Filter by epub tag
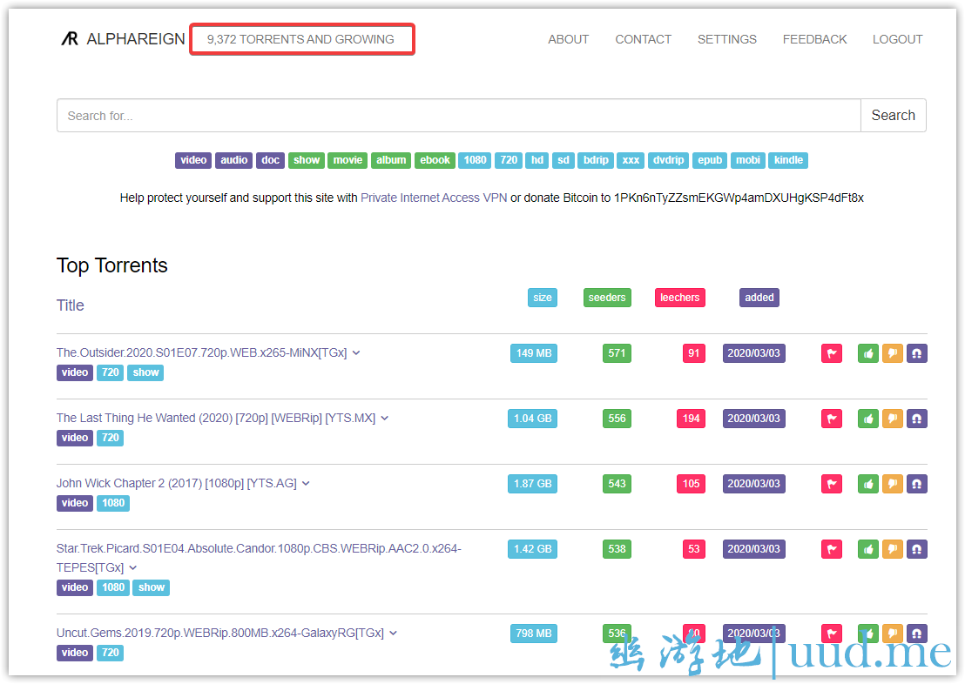 click(710, 160)
